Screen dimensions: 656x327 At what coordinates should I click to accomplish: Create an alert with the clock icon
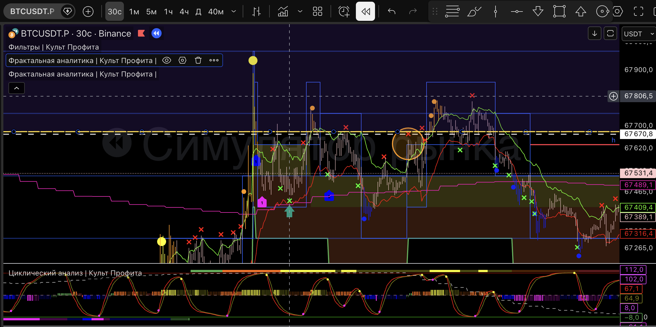pos(344,12)
